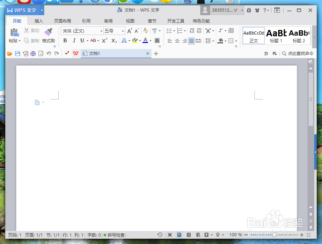The width and height of the screenshot is (322, 244).
Task: Print the document
Action: 33,54
